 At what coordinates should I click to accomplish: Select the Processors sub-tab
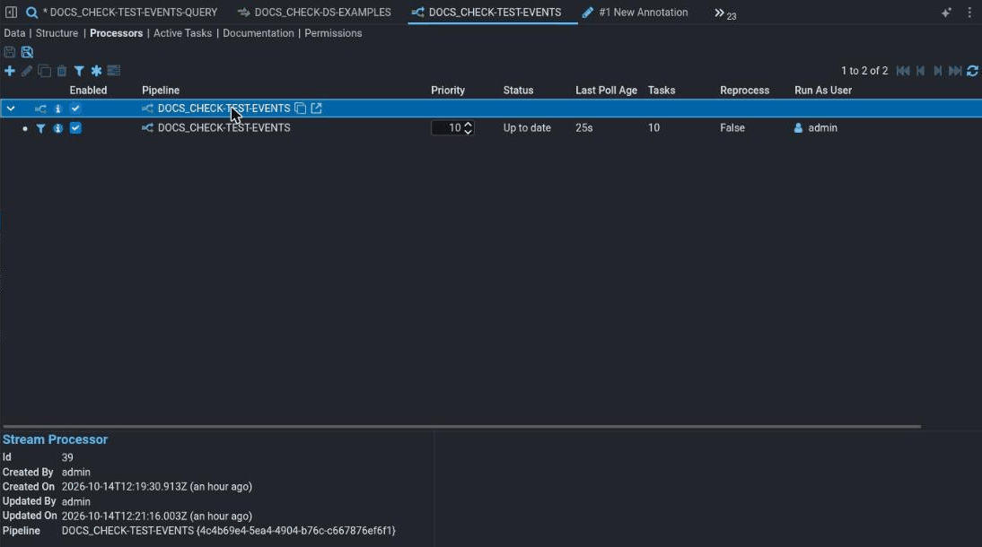click(x=117, y=33)
